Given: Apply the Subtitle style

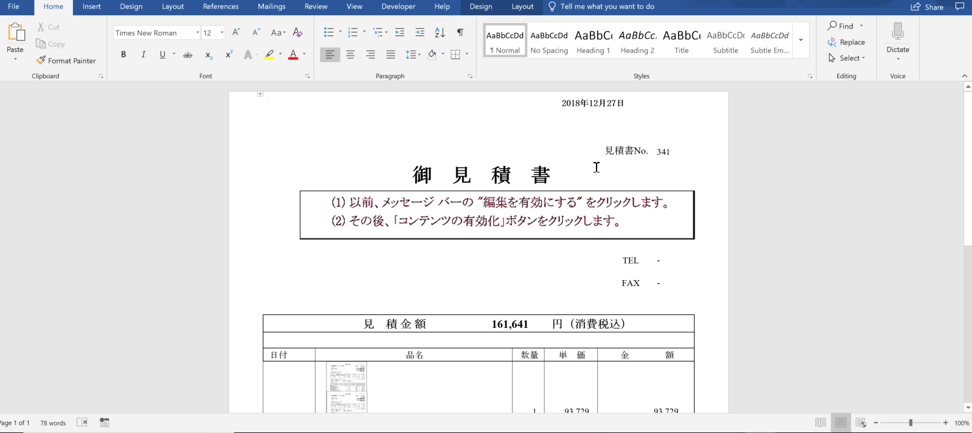Looking at the screenshot, I should click(725, 40).
